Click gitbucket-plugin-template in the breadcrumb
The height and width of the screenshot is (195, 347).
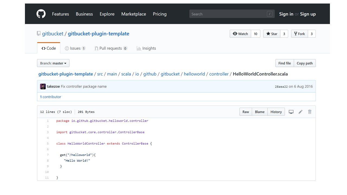(66, 74)
